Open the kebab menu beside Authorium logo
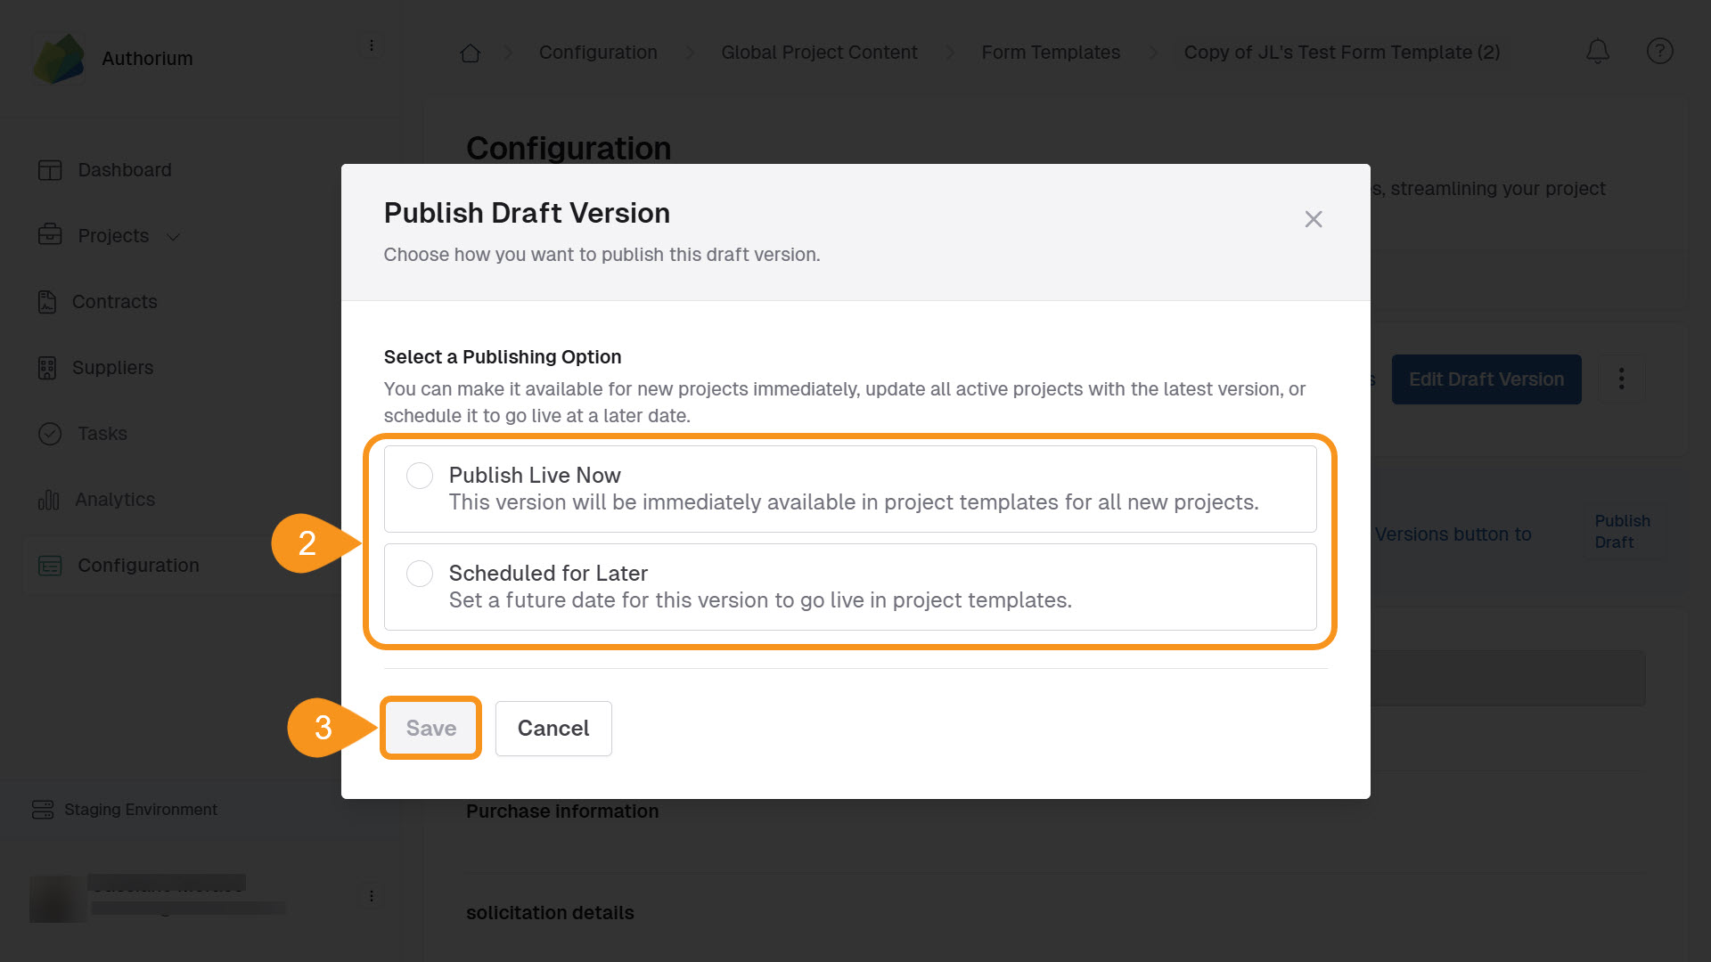 [x=372, y=45]
